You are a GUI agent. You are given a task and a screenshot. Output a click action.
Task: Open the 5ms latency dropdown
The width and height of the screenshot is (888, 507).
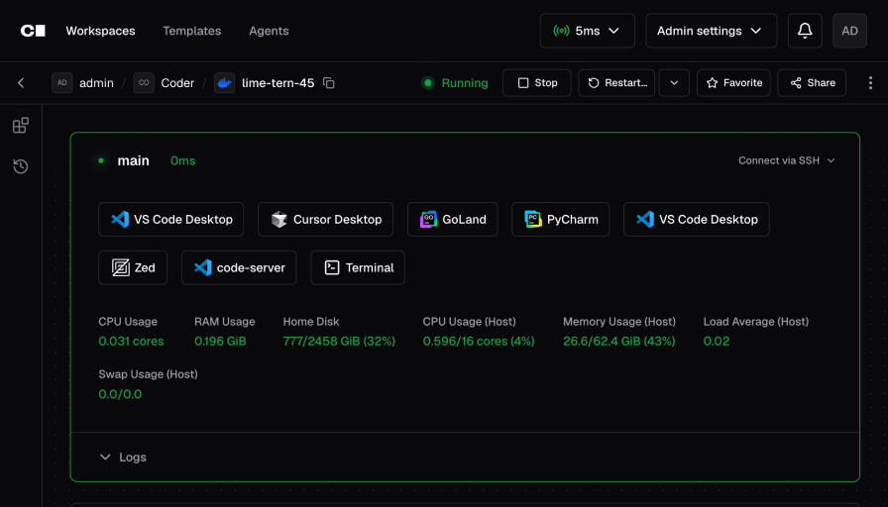point(588,31)
